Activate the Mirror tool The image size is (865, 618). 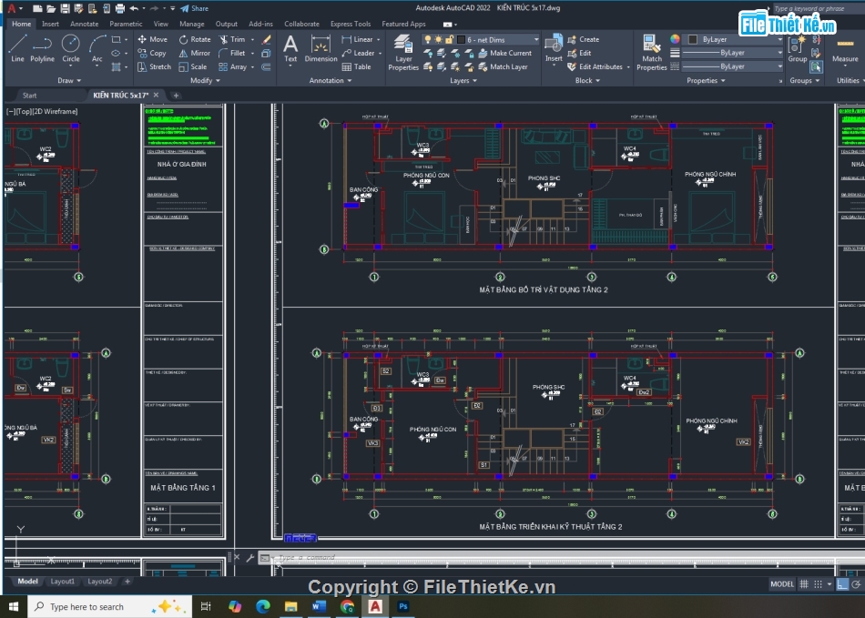pyautogui.click(x=194, y=53)
